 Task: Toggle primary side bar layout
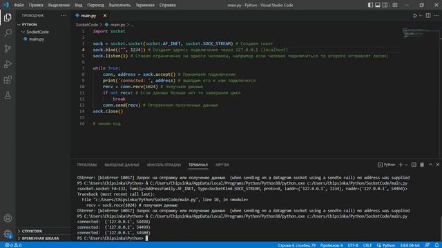click(x=370, y=5)
